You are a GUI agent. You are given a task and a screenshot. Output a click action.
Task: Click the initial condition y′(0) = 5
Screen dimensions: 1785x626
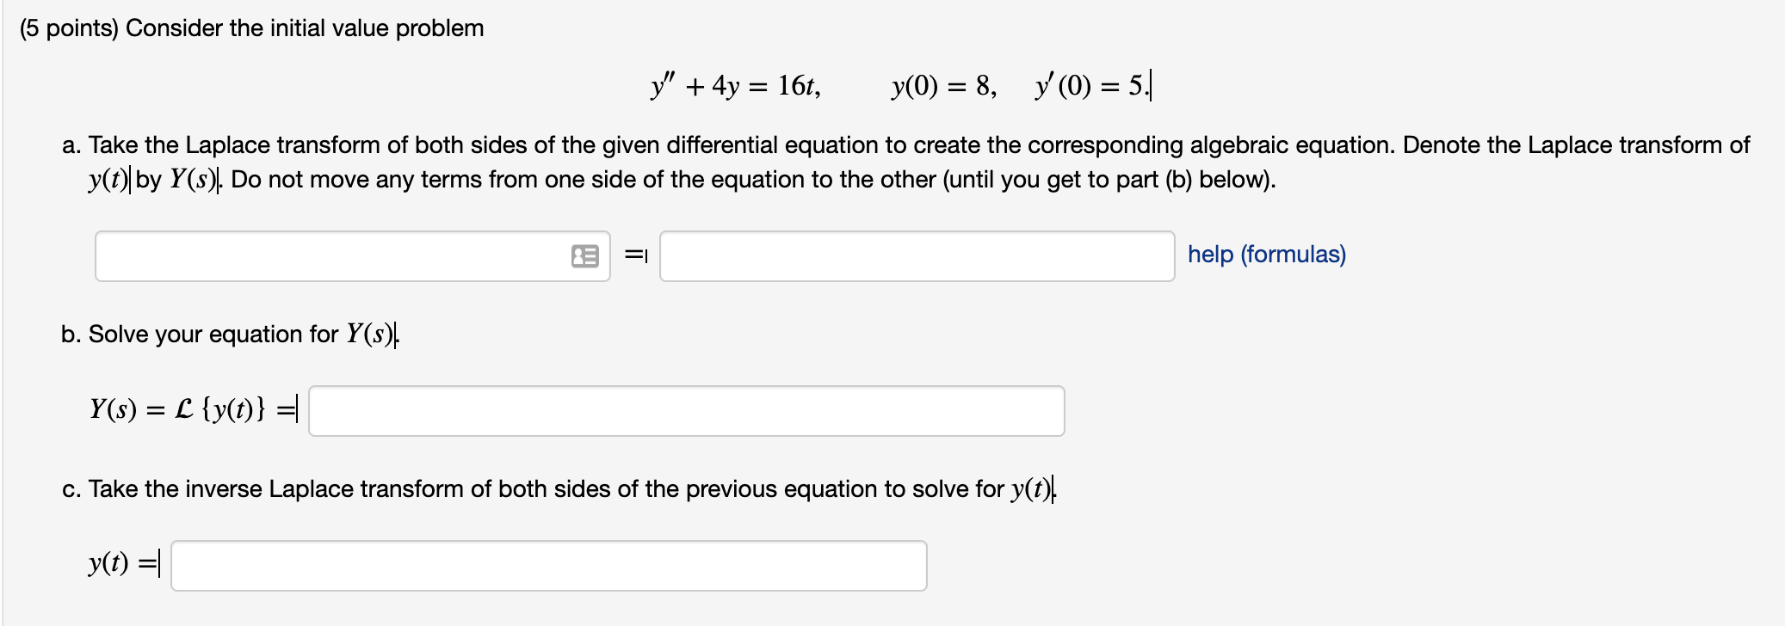pyautogui.click(x=1090, y=86)
